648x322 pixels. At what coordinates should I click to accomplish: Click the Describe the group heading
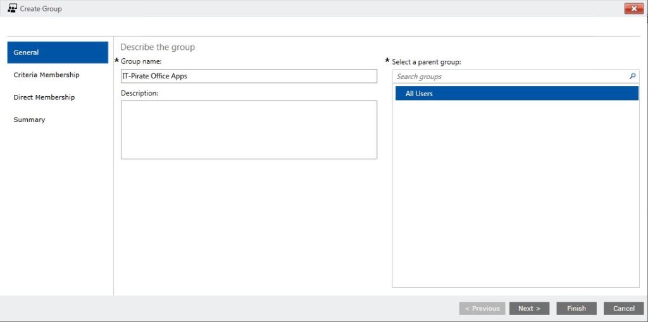158,47
